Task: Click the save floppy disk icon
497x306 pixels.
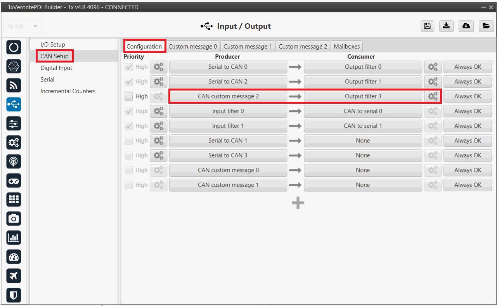Action: [427, 26]
